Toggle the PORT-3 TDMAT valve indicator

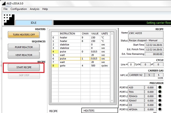tap(160, 100)
